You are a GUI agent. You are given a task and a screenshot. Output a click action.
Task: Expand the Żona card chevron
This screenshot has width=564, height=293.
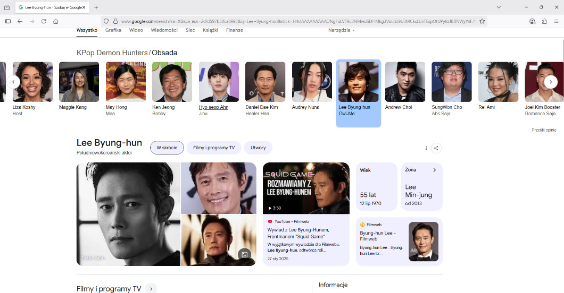pos(434,170)
